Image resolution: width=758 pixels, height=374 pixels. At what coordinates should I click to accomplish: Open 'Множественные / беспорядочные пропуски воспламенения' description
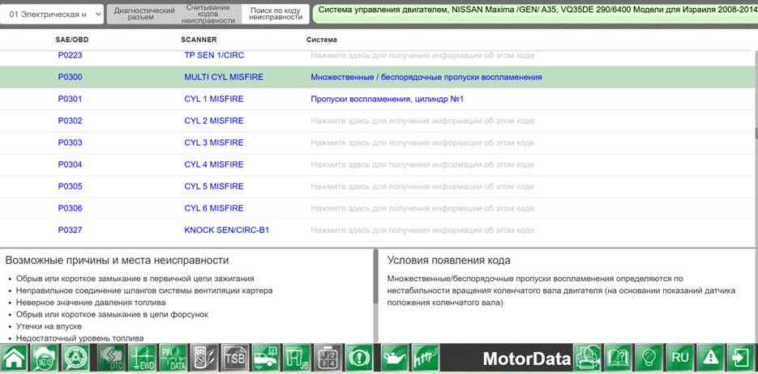coord(426,77)
